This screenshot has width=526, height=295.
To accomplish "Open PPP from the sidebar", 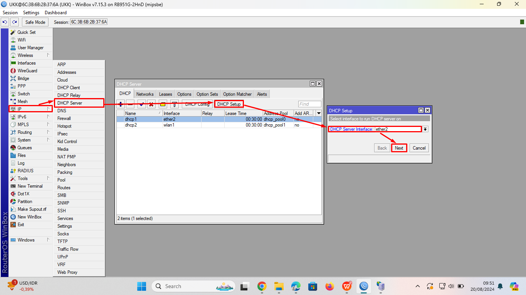I will (22, 86).
